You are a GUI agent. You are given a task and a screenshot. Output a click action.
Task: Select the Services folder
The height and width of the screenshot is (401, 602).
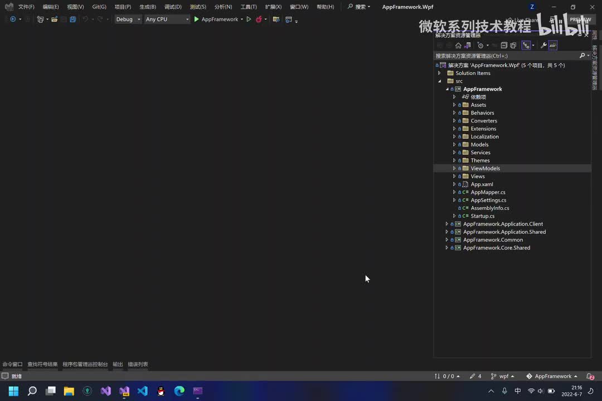pyautogui.click(x=480, y=153)
